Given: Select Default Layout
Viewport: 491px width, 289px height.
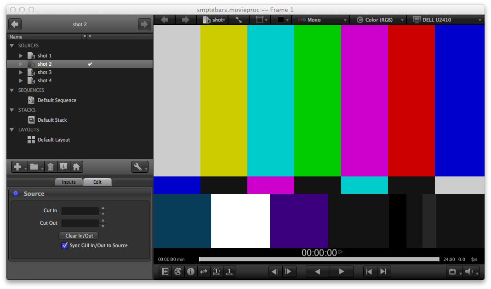Looking at the screenshot, I should 54,140.
